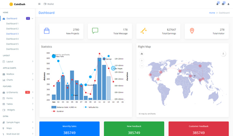This screenshot has height=136, width=233.
Task: Click the Customer Feedback red card
Action: (x=199, y=129)
